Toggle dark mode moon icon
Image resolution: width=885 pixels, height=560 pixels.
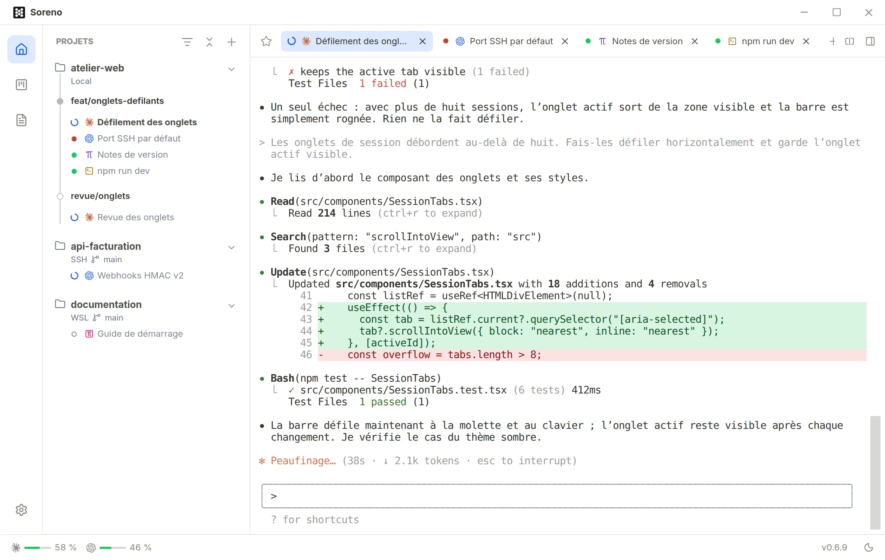click(x=869, y=547)
